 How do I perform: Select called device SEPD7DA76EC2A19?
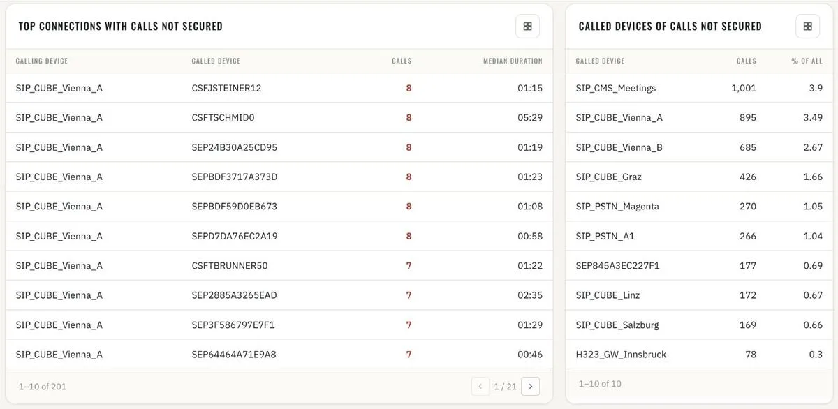coord(235,236)
